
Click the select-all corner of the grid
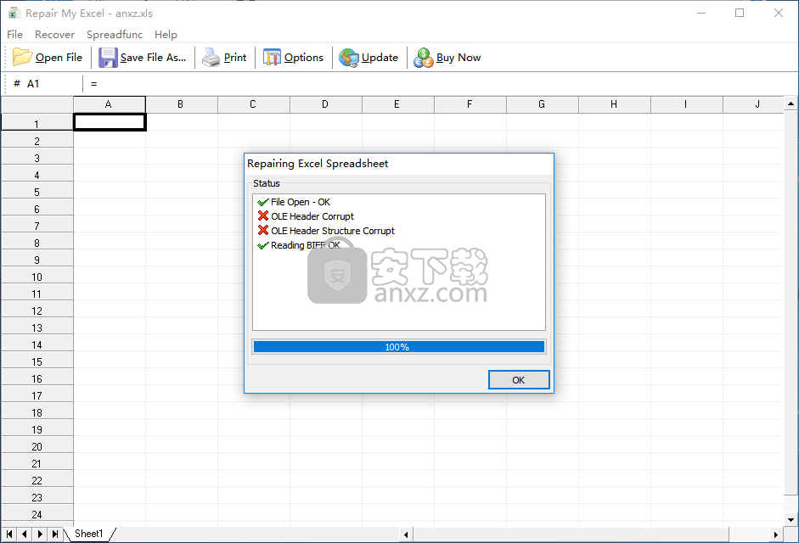click(37, 104)
